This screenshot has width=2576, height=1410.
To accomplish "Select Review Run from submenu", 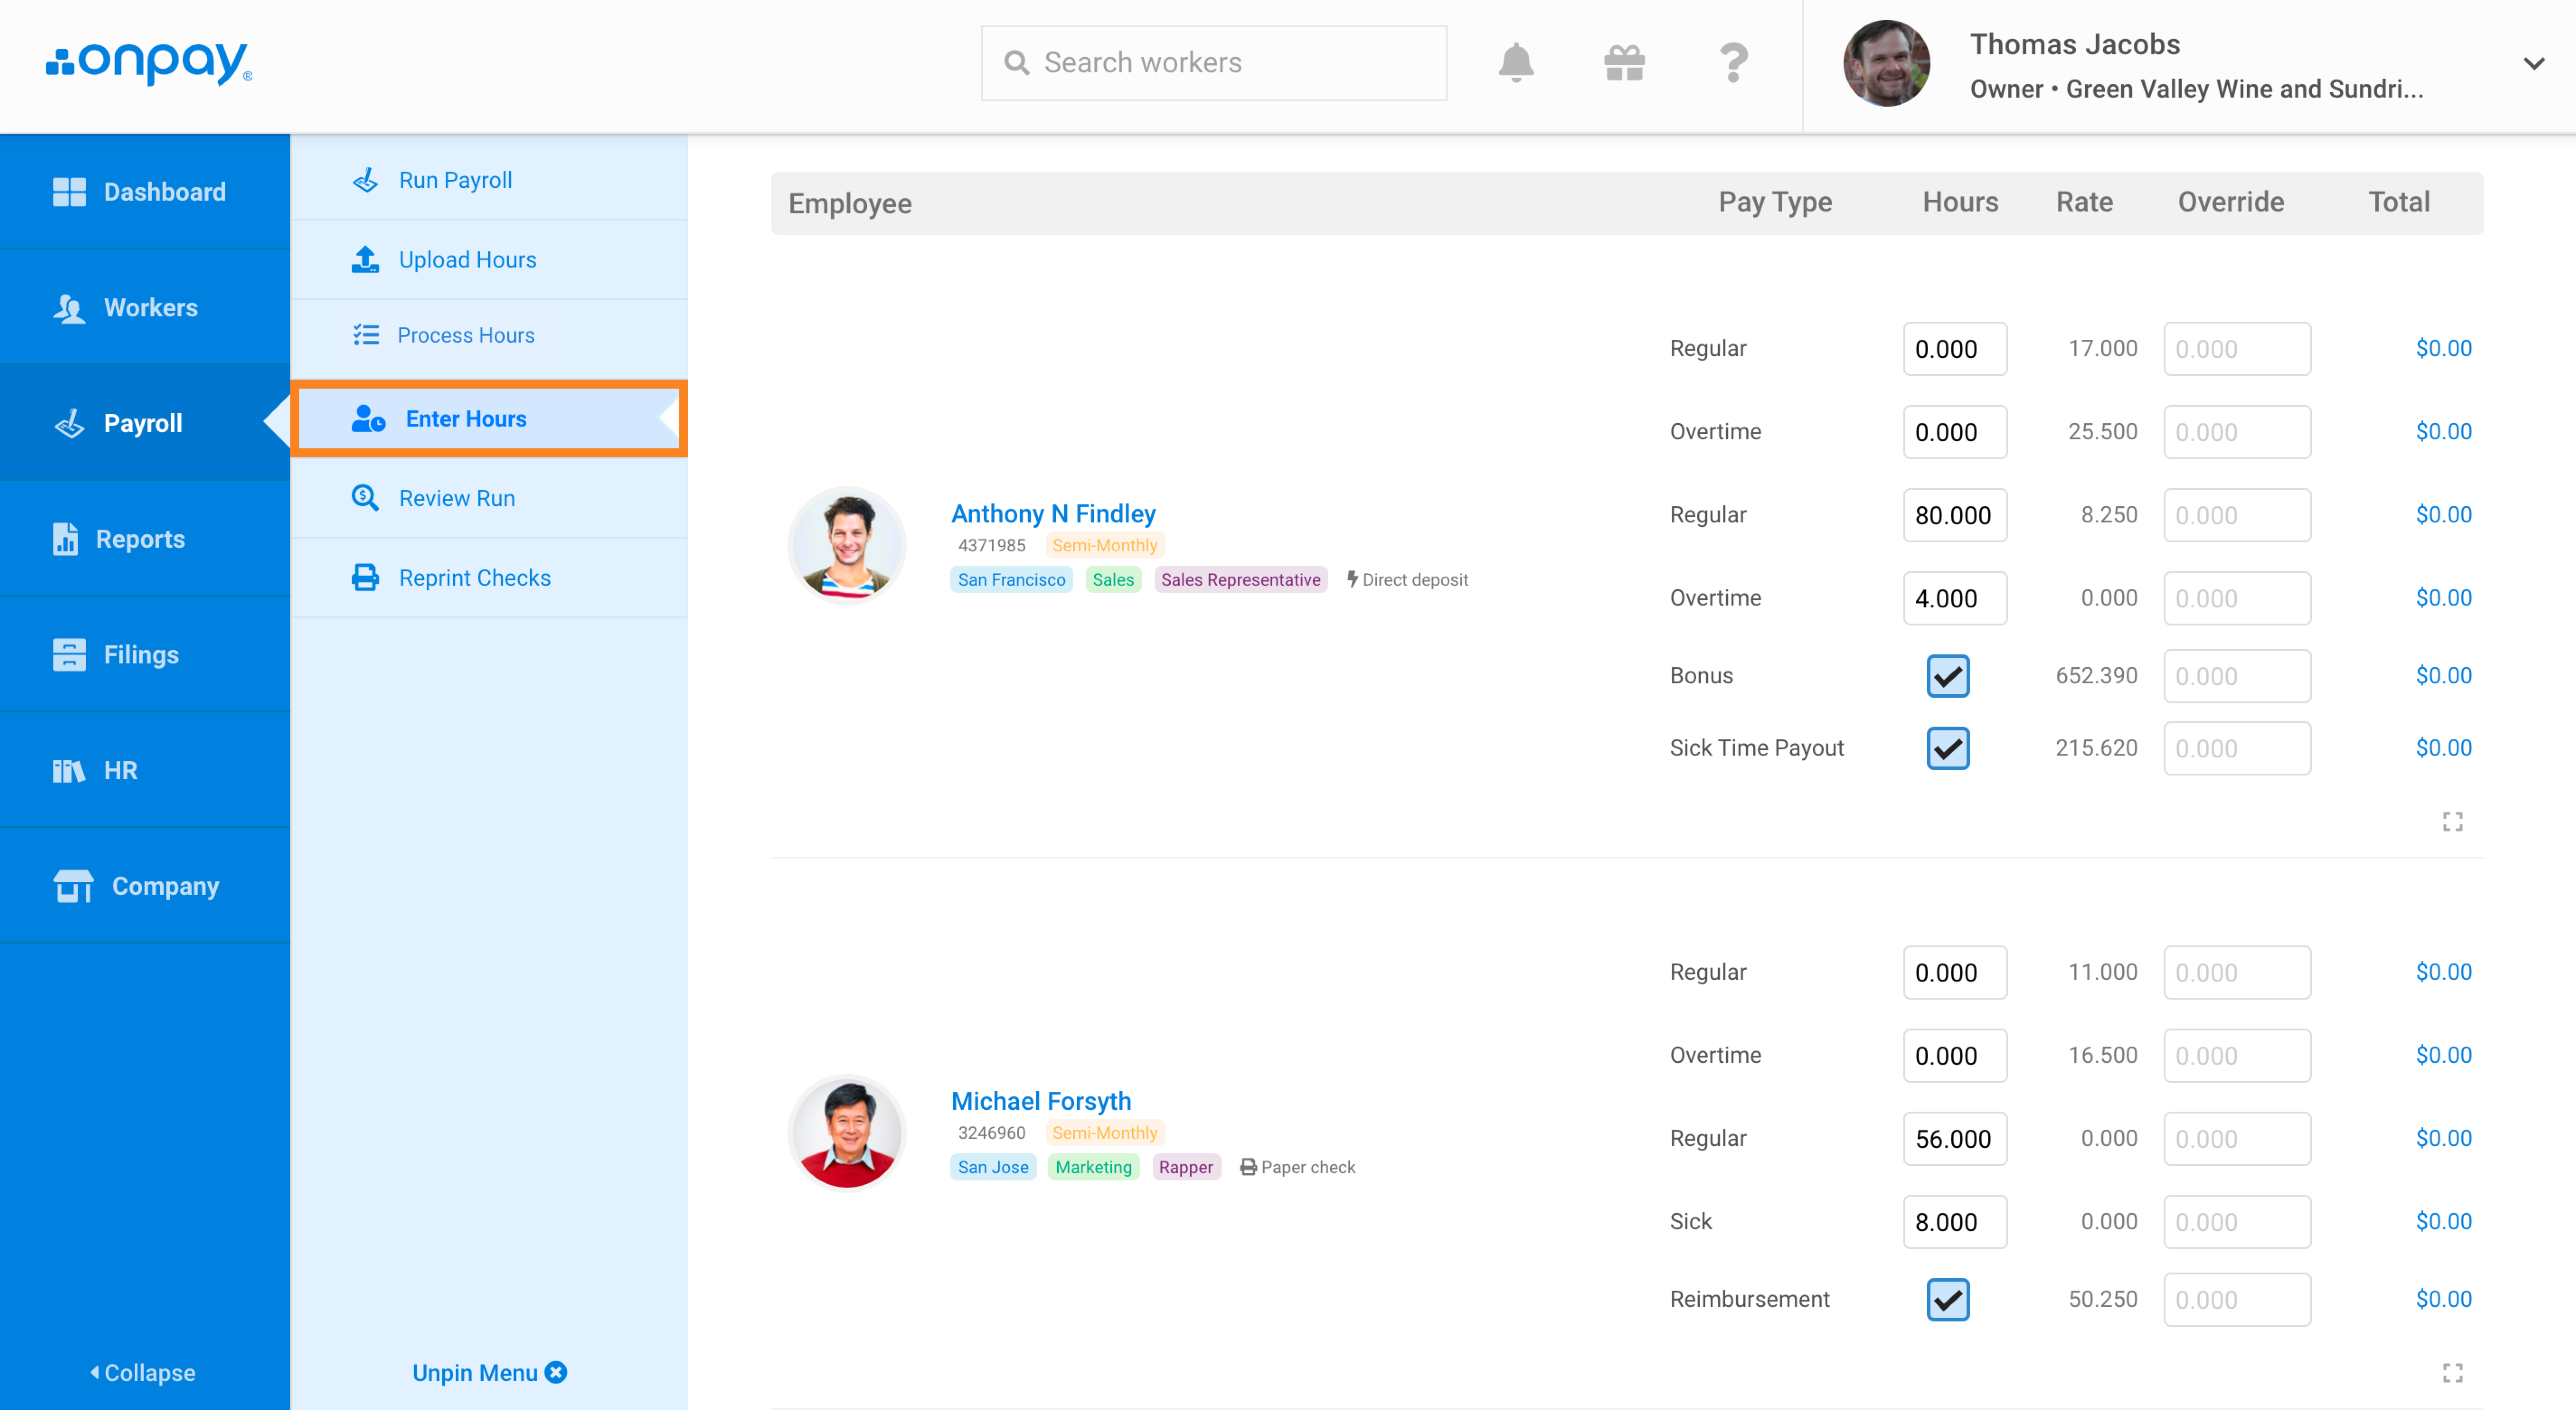I will coord(489,498).
